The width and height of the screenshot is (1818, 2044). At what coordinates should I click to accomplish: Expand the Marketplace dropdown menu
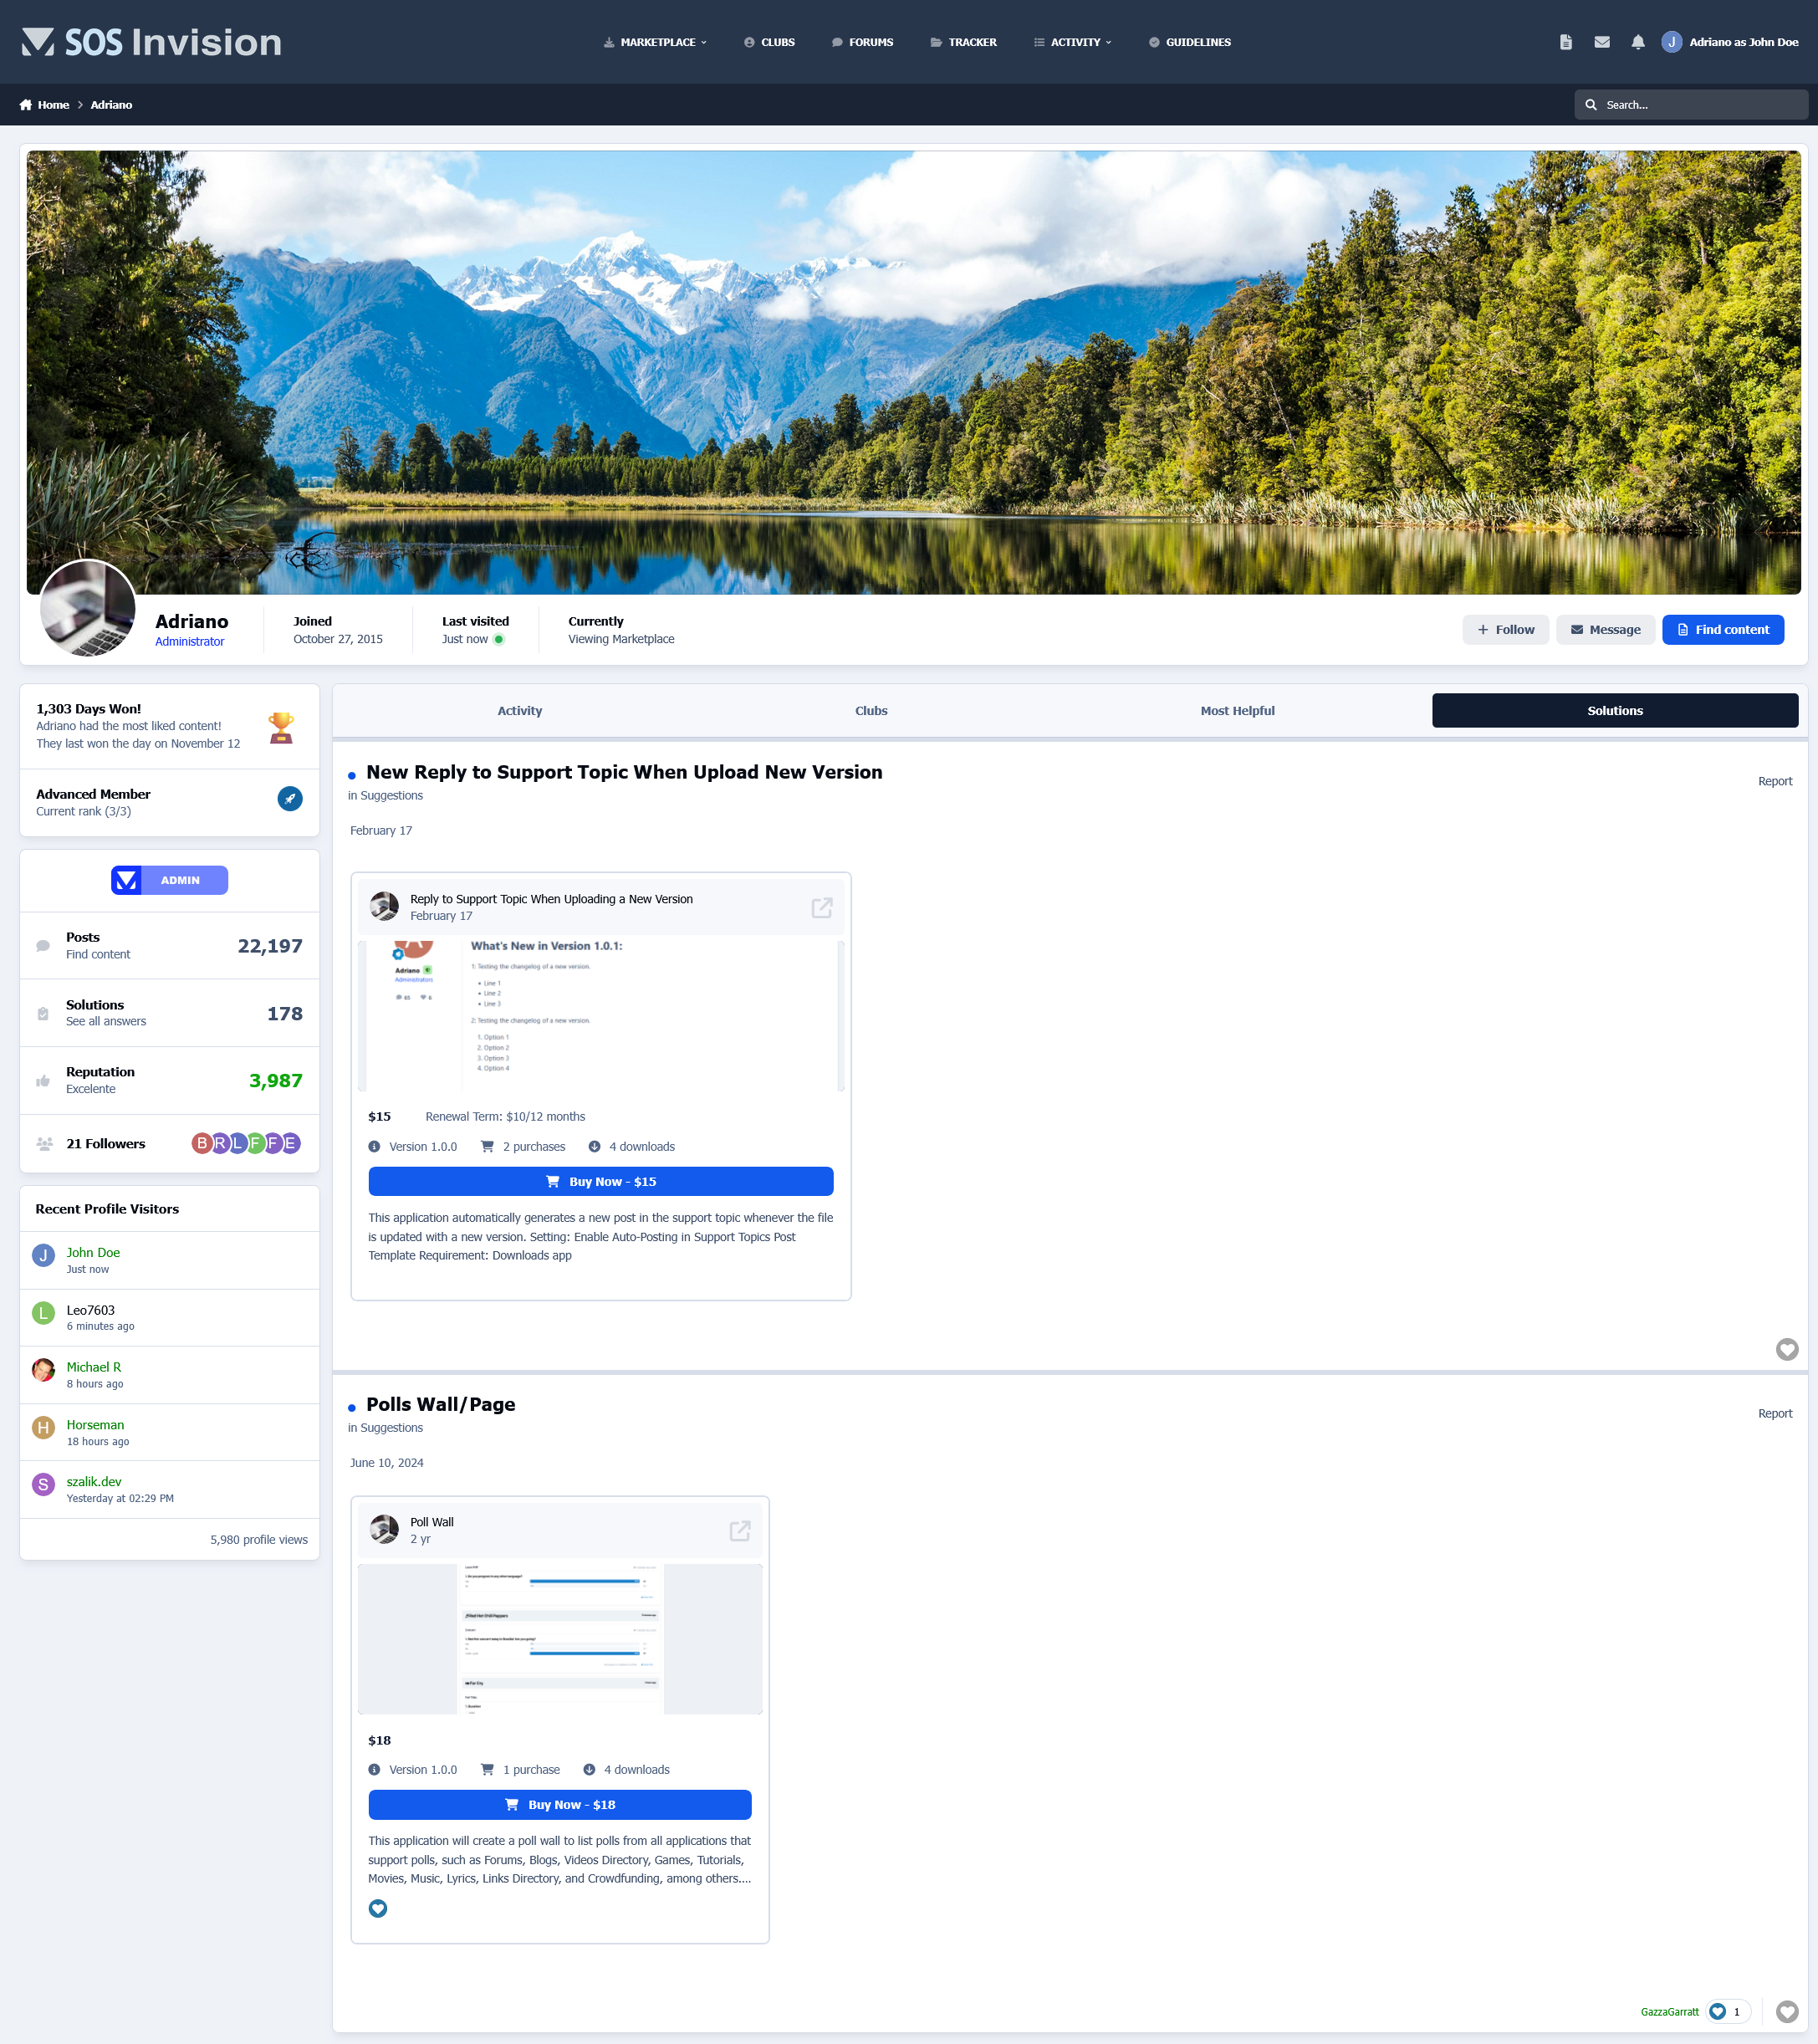[655, 42]
